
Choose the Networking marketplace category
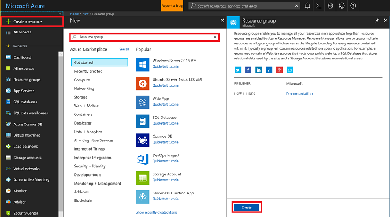coord(84,88)
